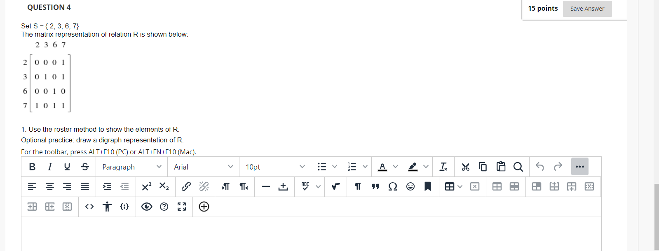Toggle superscript formatting
This screenshot has width=659, height=251.
click(146, 186)
